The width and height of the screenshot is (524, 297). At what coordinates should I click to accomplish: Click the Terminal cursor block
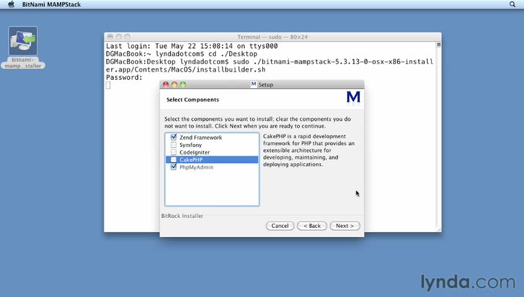108,85
